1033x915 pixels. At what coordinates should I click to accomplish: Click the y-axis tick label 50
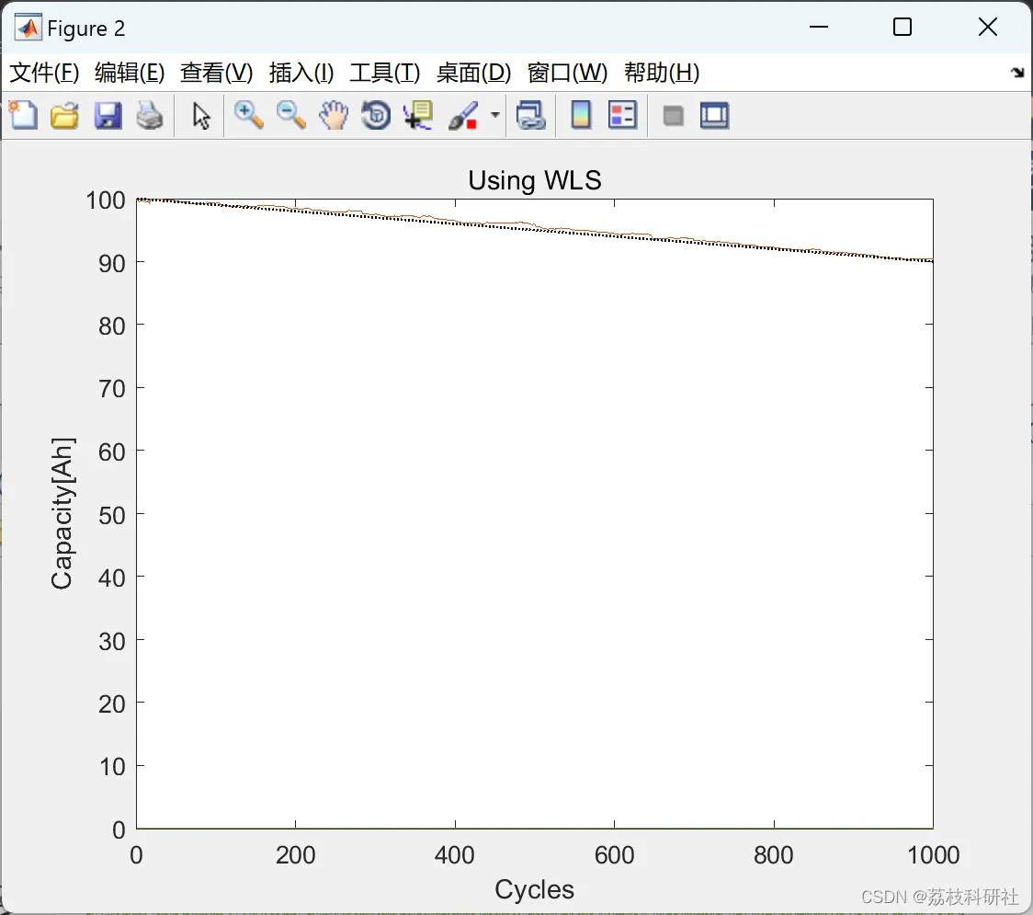coord(112,515)
